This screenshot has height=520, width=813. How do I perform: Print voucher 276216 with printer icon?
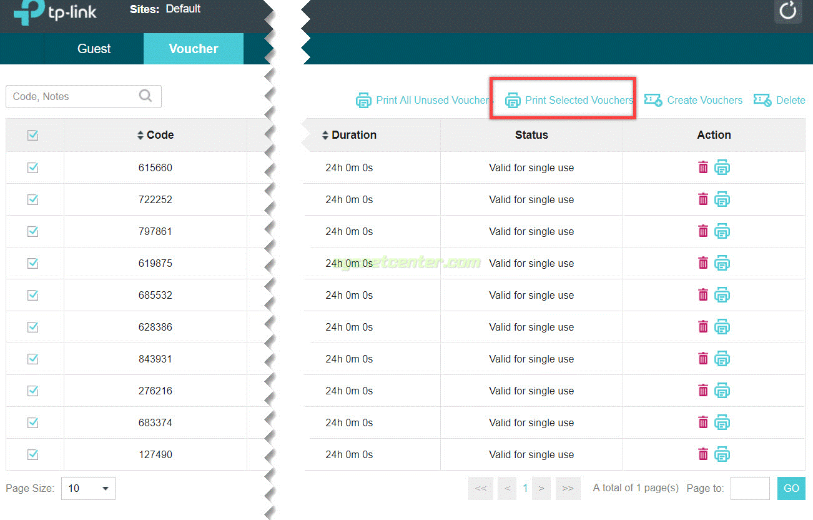722,391
